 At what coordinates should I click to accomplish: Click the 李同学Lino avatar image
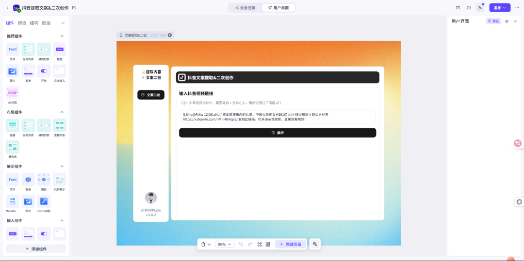pos(151,198)
